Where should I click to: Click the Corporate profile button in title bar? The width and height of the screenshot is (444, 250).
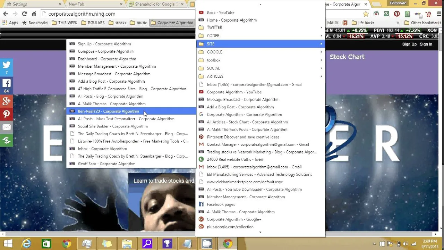(x=398, y=3)
